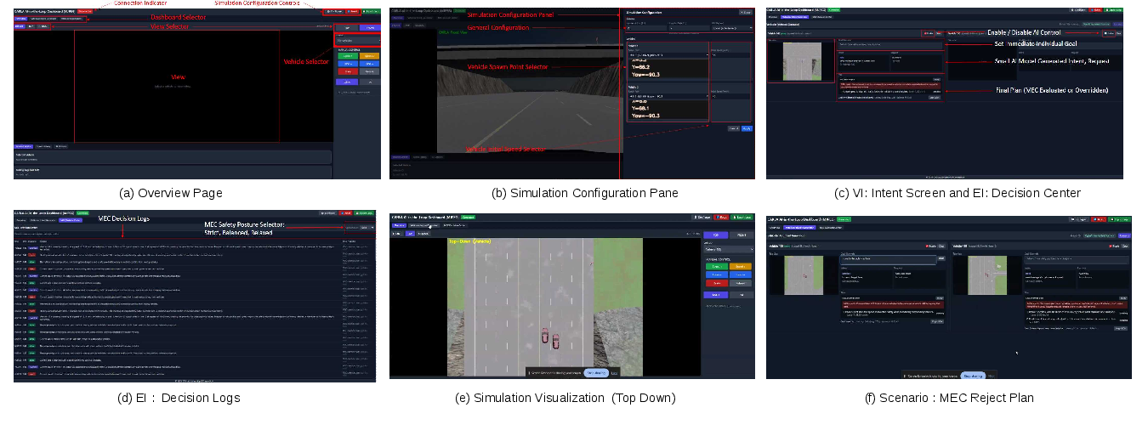The height and width of the screenshot is (436, 1148).
Task: Click the red vehicle control button in panel (a)
Action: [x=348, y=71]
